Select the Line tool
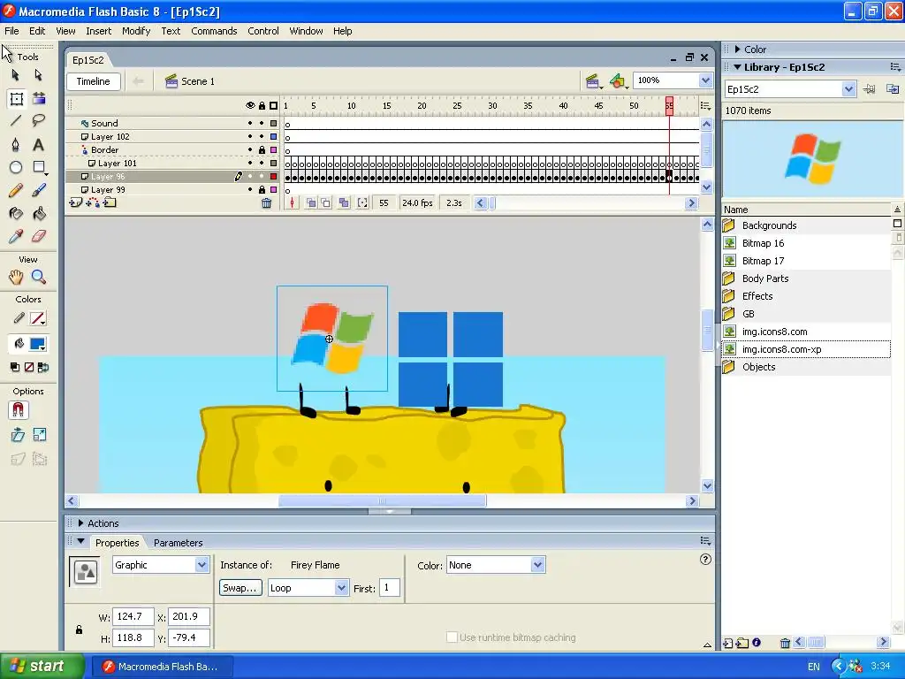Viewport: 905px width, 679px height. (x=16, y=120)
